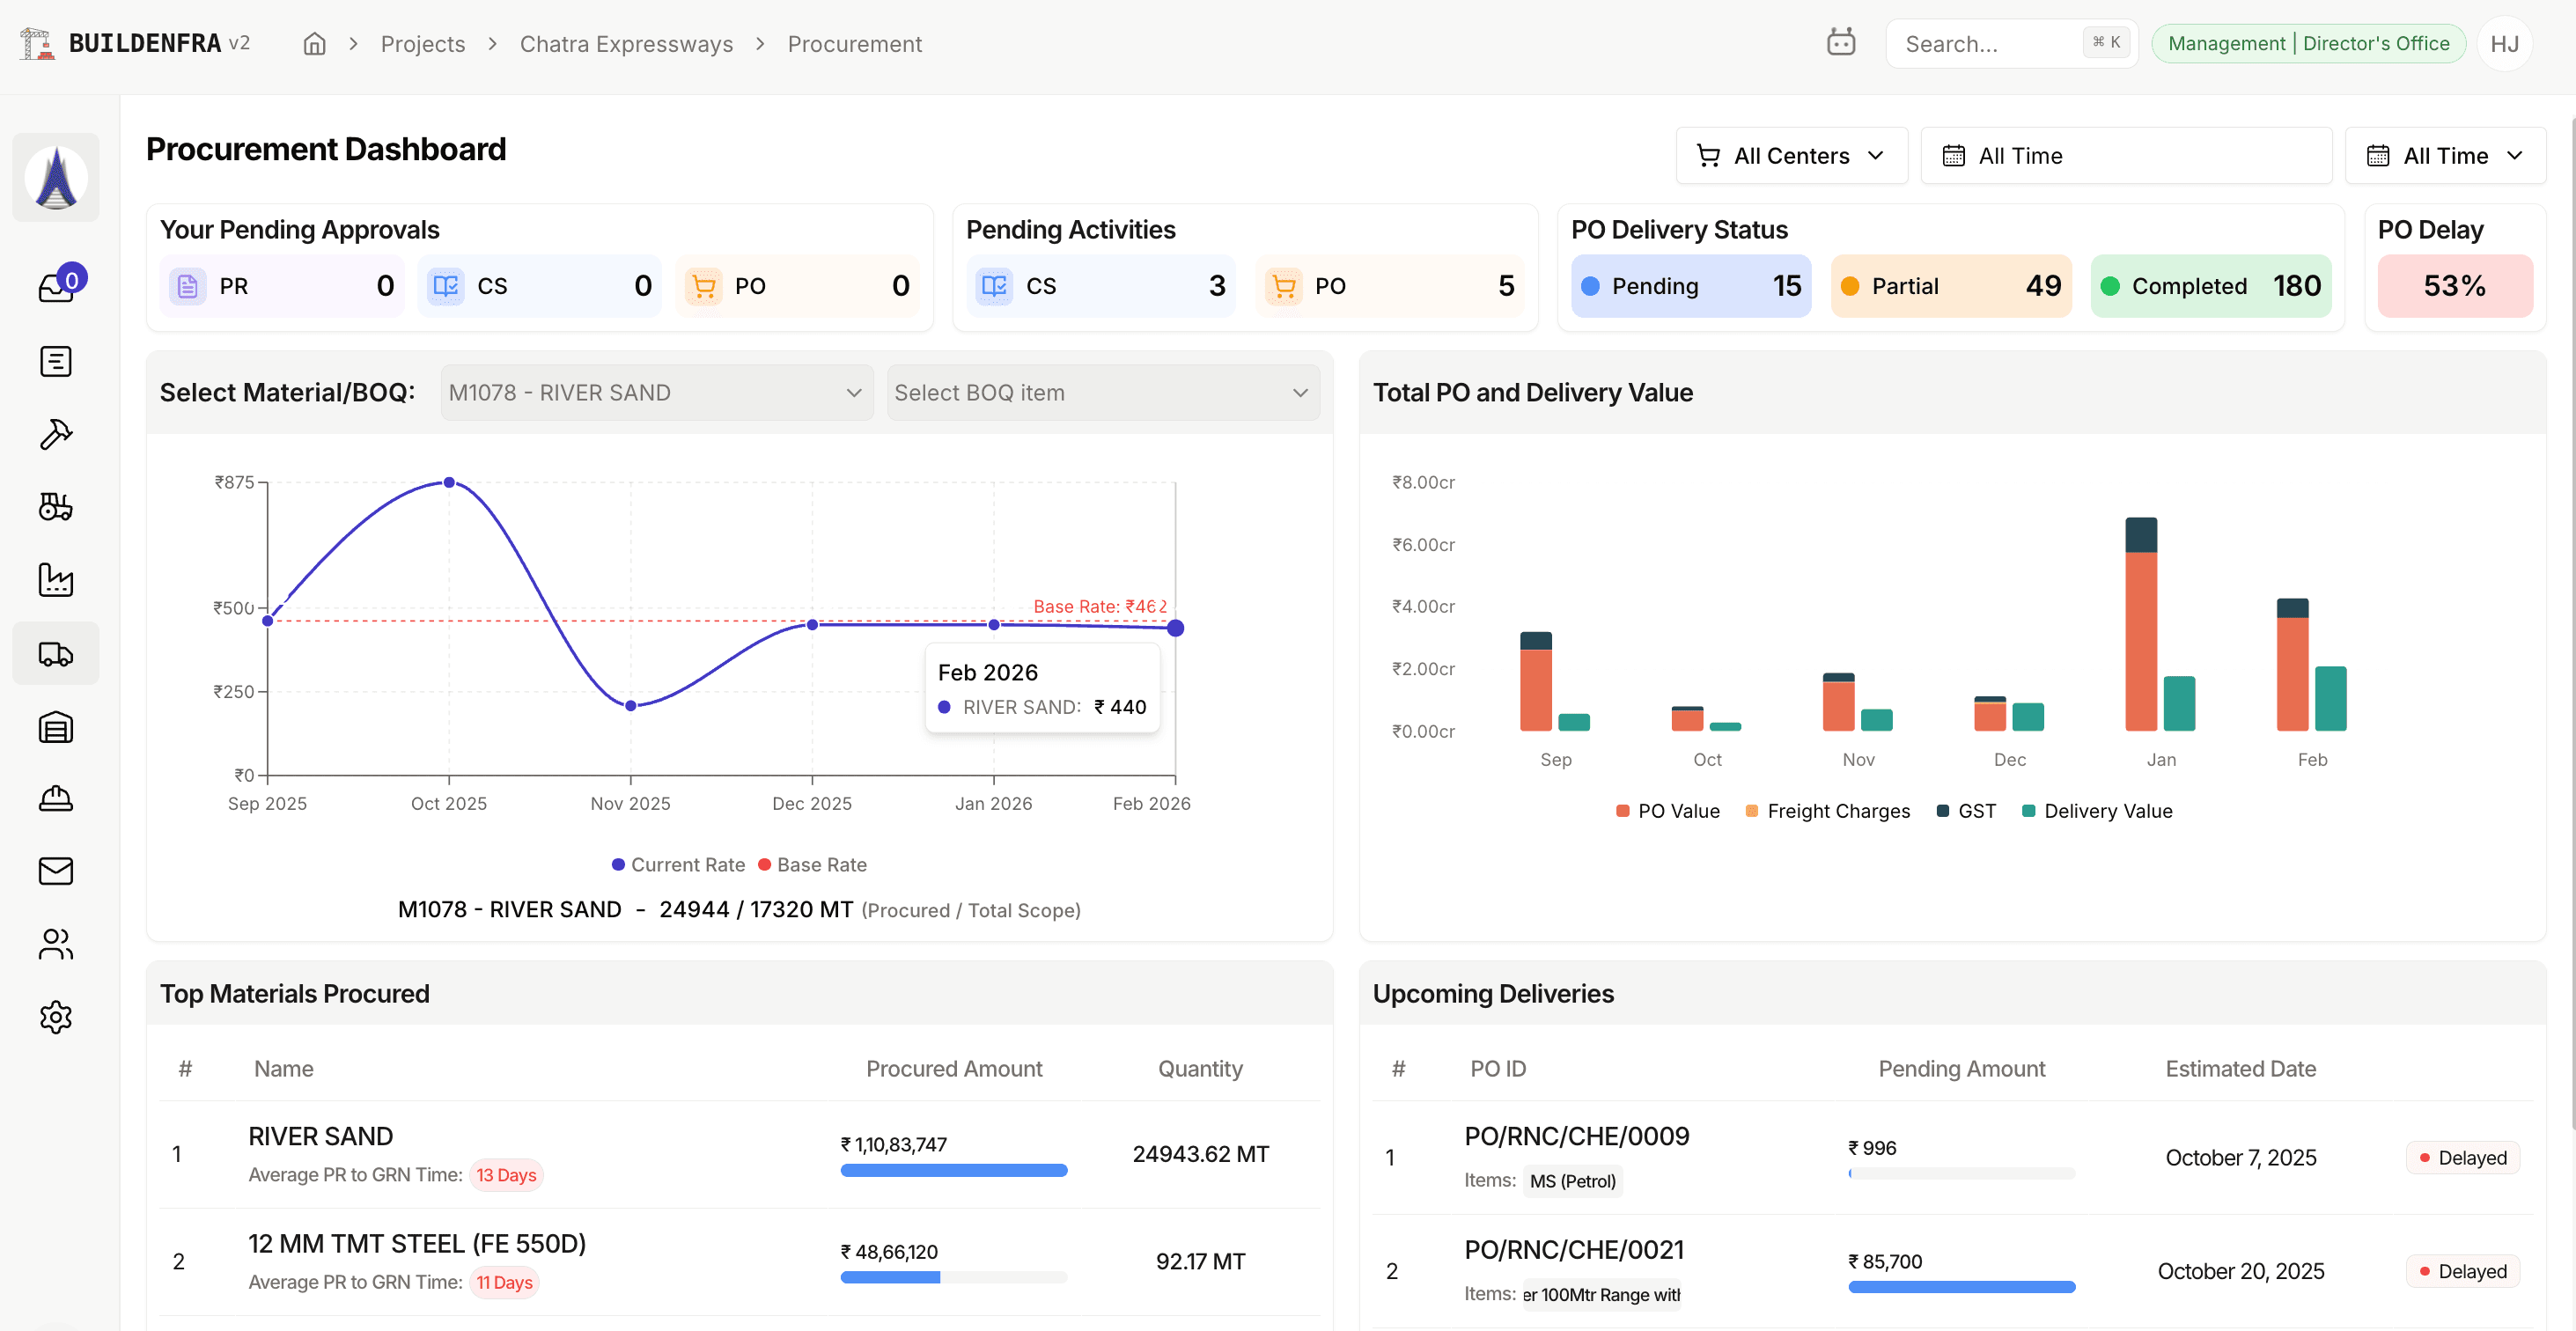This screenshot has height=1331, width=2576.
Task: Select the truck procurement icon in sidebar
Action: tap(55, 653)
